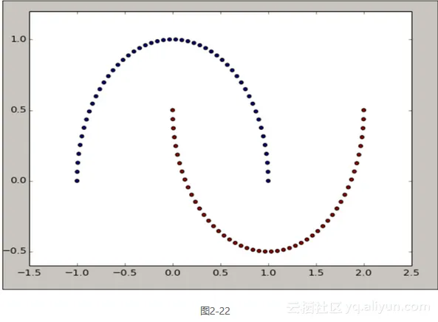438x322 pixels.
Task: Select the leftmost blue dot at x=-1.0
Action: coord(77,181)
